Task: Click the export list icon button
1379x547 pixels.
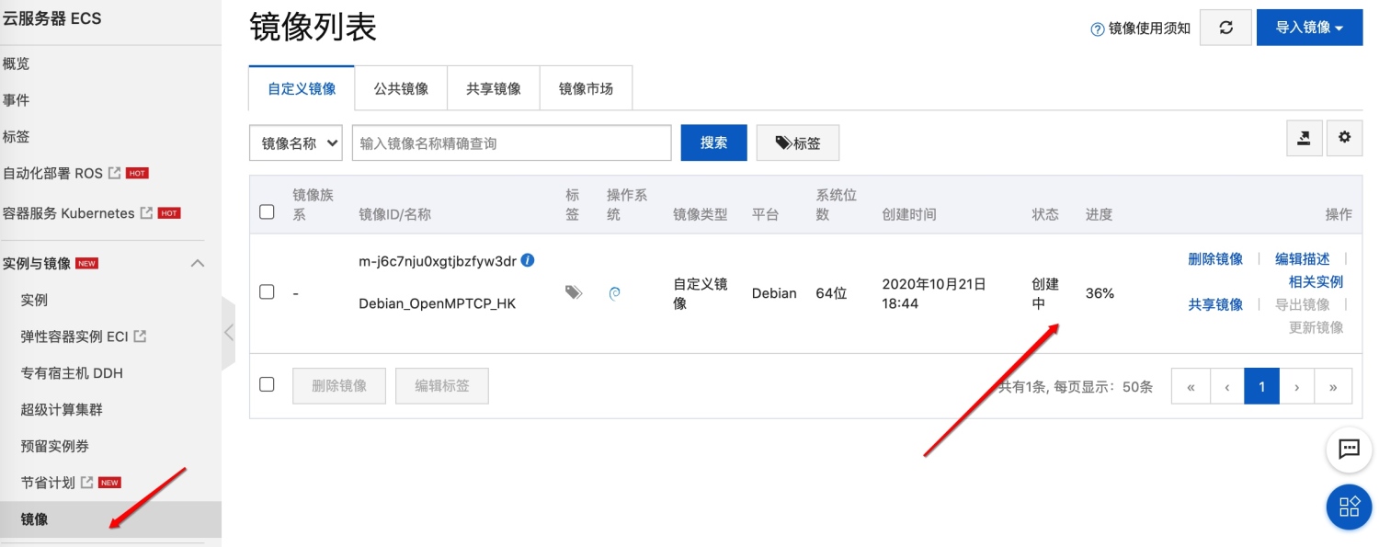Action: tap(1304, 138)
